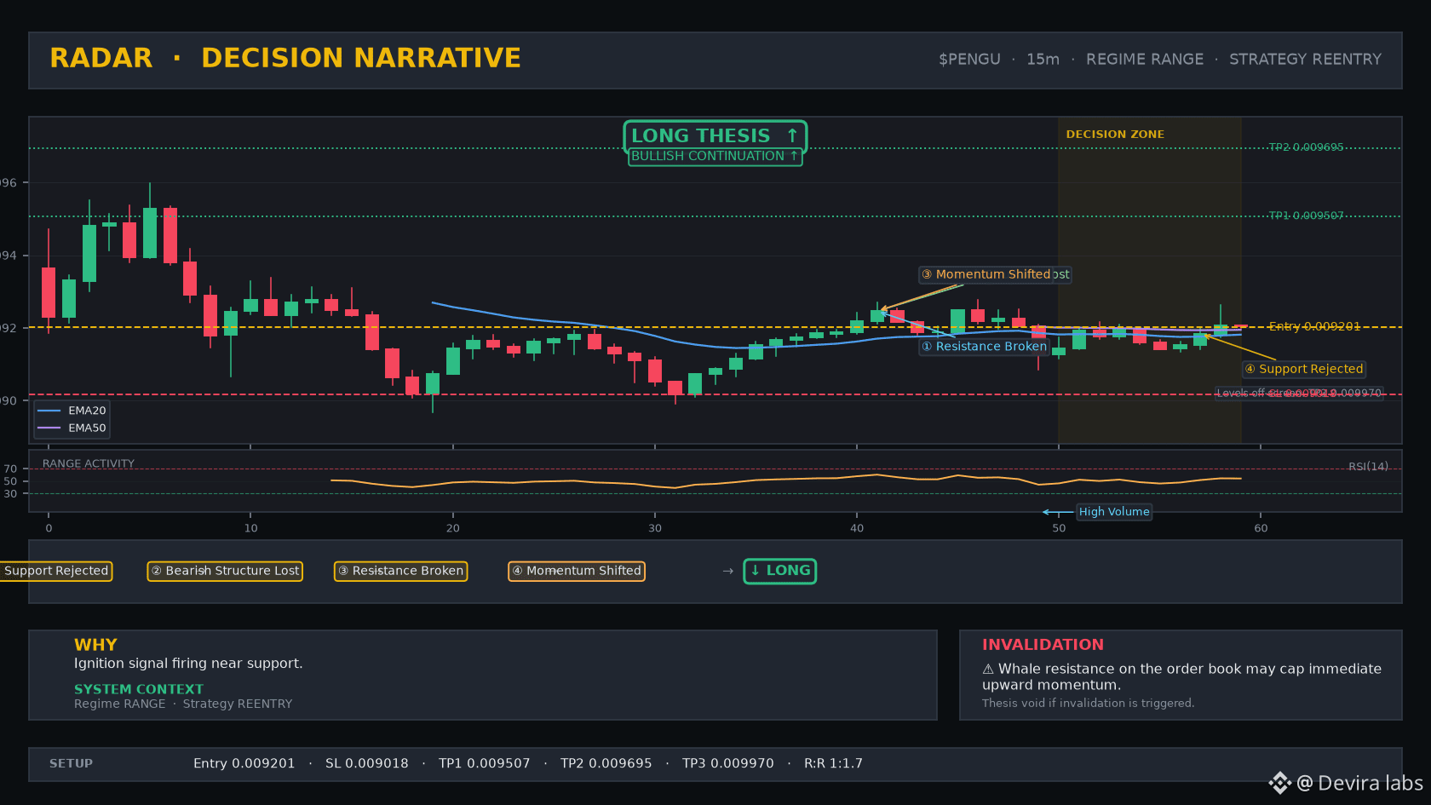Image resolution: width=1431 pixels, height=805 pixels.
Task: Click the Support Rejected annotation on the chart
Action: (1304, 369)
